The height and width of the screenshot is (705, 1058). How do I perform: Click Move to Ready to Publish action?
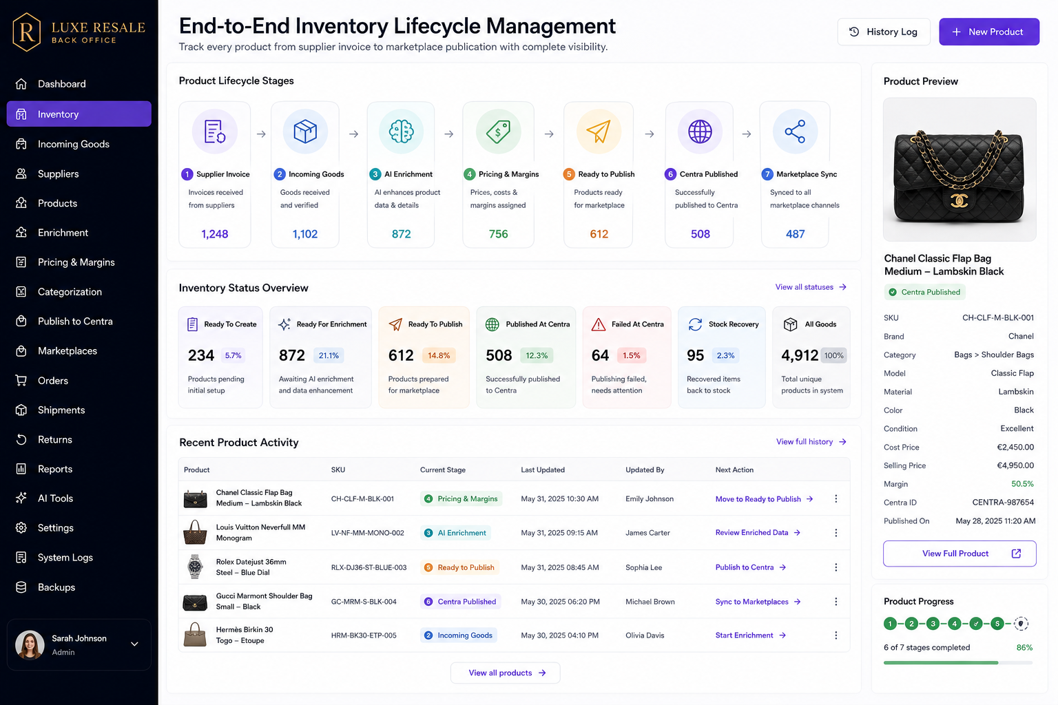point(765,499)
